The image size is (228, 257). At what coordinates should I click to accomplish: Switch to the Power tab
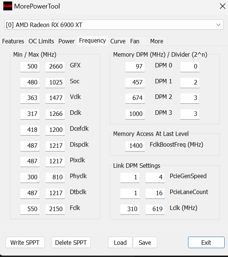pos(66,41)
